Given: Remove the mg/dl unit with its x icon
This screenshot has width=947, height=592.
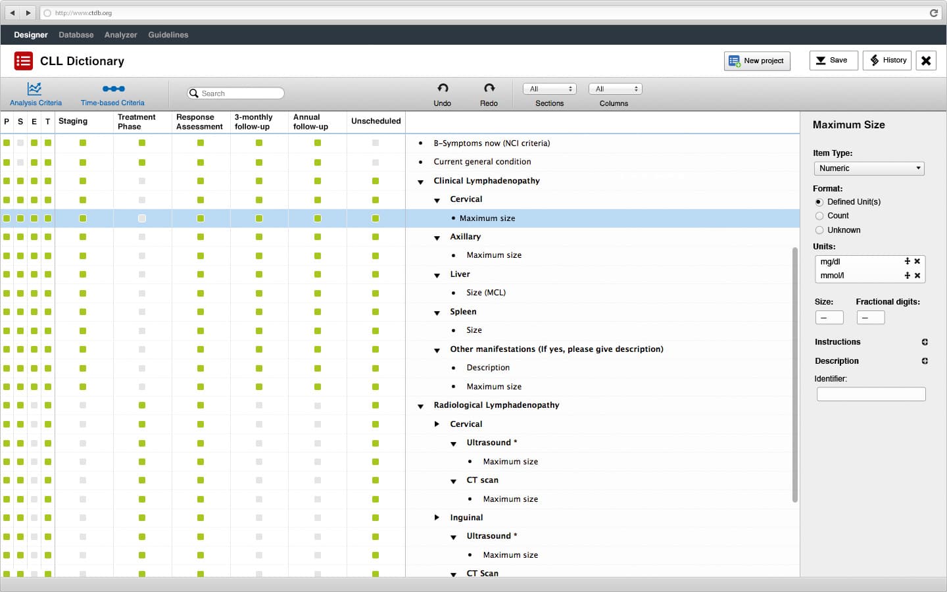Looking at the screenshot, I should pyautogui.click(x=917, y=262).
